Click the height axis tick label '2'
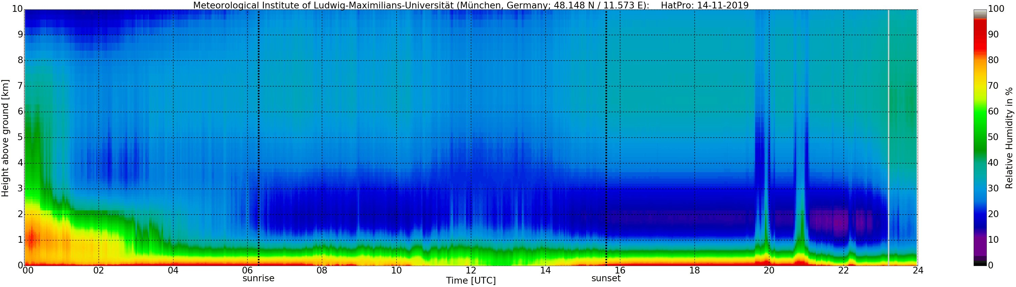This screenshot has height=287, width=1016. click(20, 214)
